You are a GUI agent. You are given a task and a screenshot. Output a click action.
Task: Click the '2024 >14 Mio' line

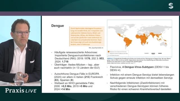tap(62, 89)
